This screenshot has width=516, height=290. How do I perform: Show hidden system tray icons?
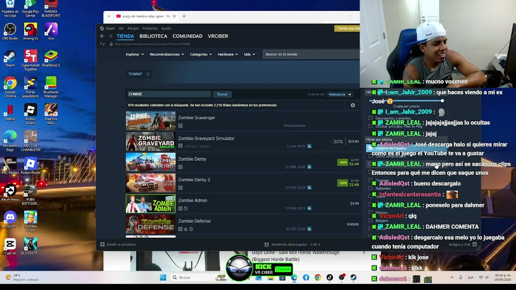point(451,278)
